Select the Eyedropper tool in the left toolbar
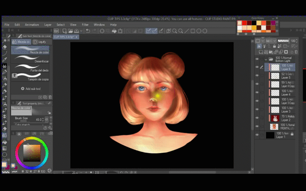The image size is (306, 191). click(5, 60)
